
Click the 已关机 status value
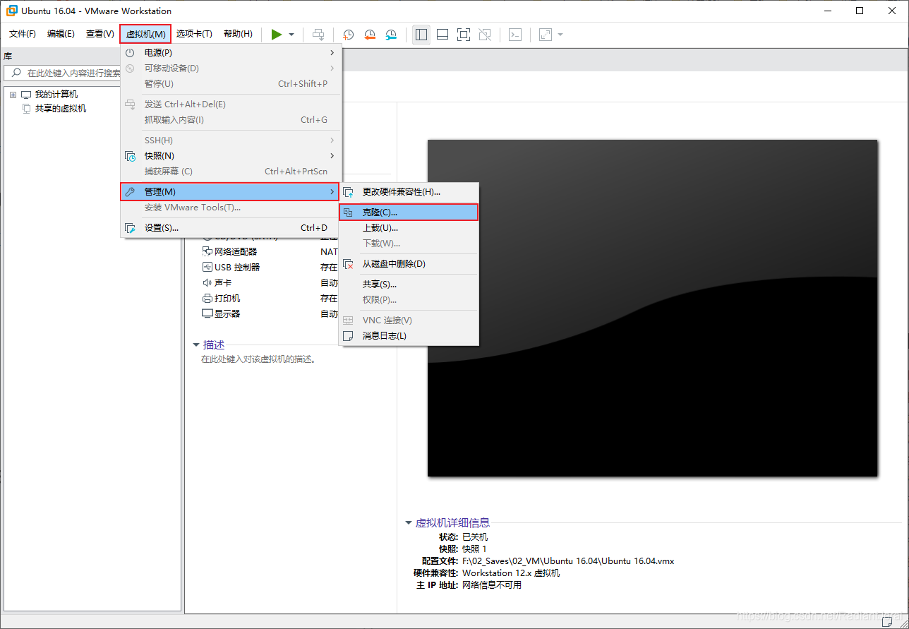(x=475, y=537)
